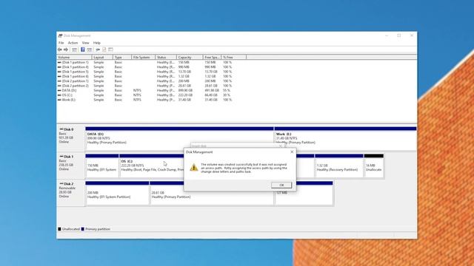Click the Forward arrow in the toolbar
This screenshot has width=474, height=266.
click(66, 50)
